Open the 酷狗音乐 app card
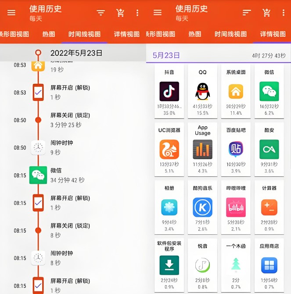291x294 pixels. pyautogui.click(x=202, y=208)
